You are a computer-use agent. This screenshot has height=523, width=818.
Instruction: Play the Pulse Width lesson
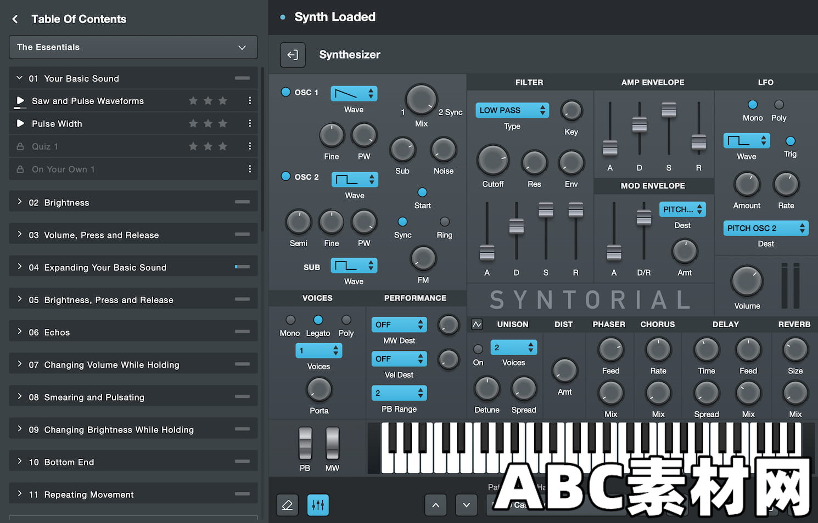20,124
